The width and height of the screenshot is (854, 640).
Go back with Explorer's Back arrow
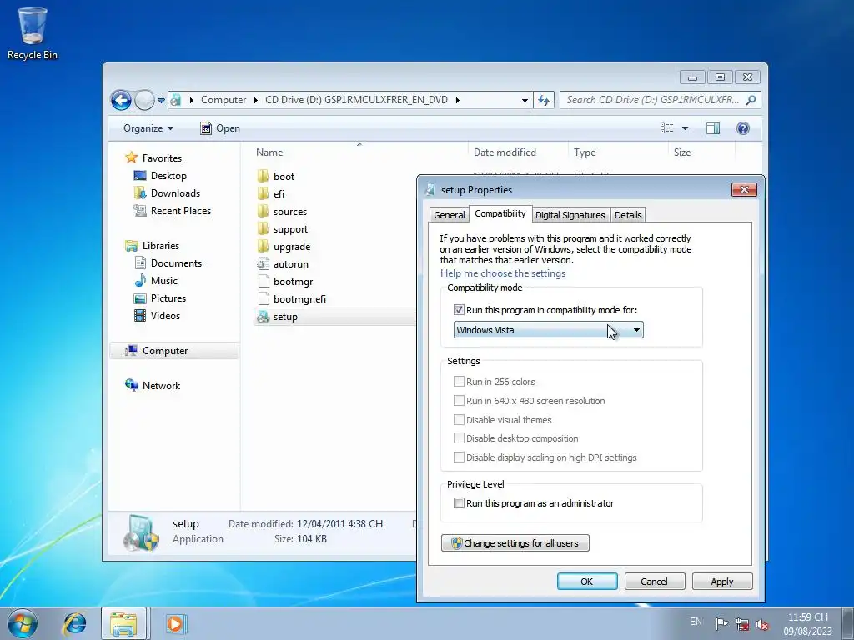tap(121, 100)
